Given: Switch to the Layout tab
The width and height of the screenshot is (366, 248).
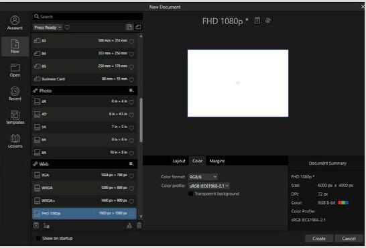Looking at the screenshot, I should [x=179, y=161].
